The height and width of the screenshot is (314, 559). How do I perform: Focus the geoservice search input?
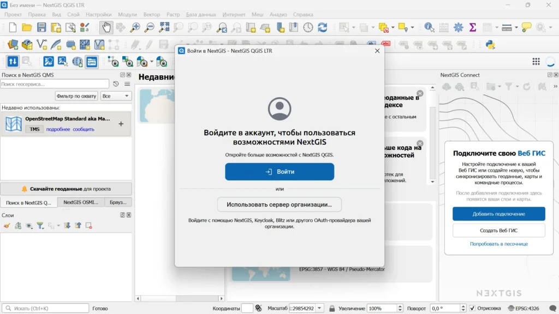point(55,84)
